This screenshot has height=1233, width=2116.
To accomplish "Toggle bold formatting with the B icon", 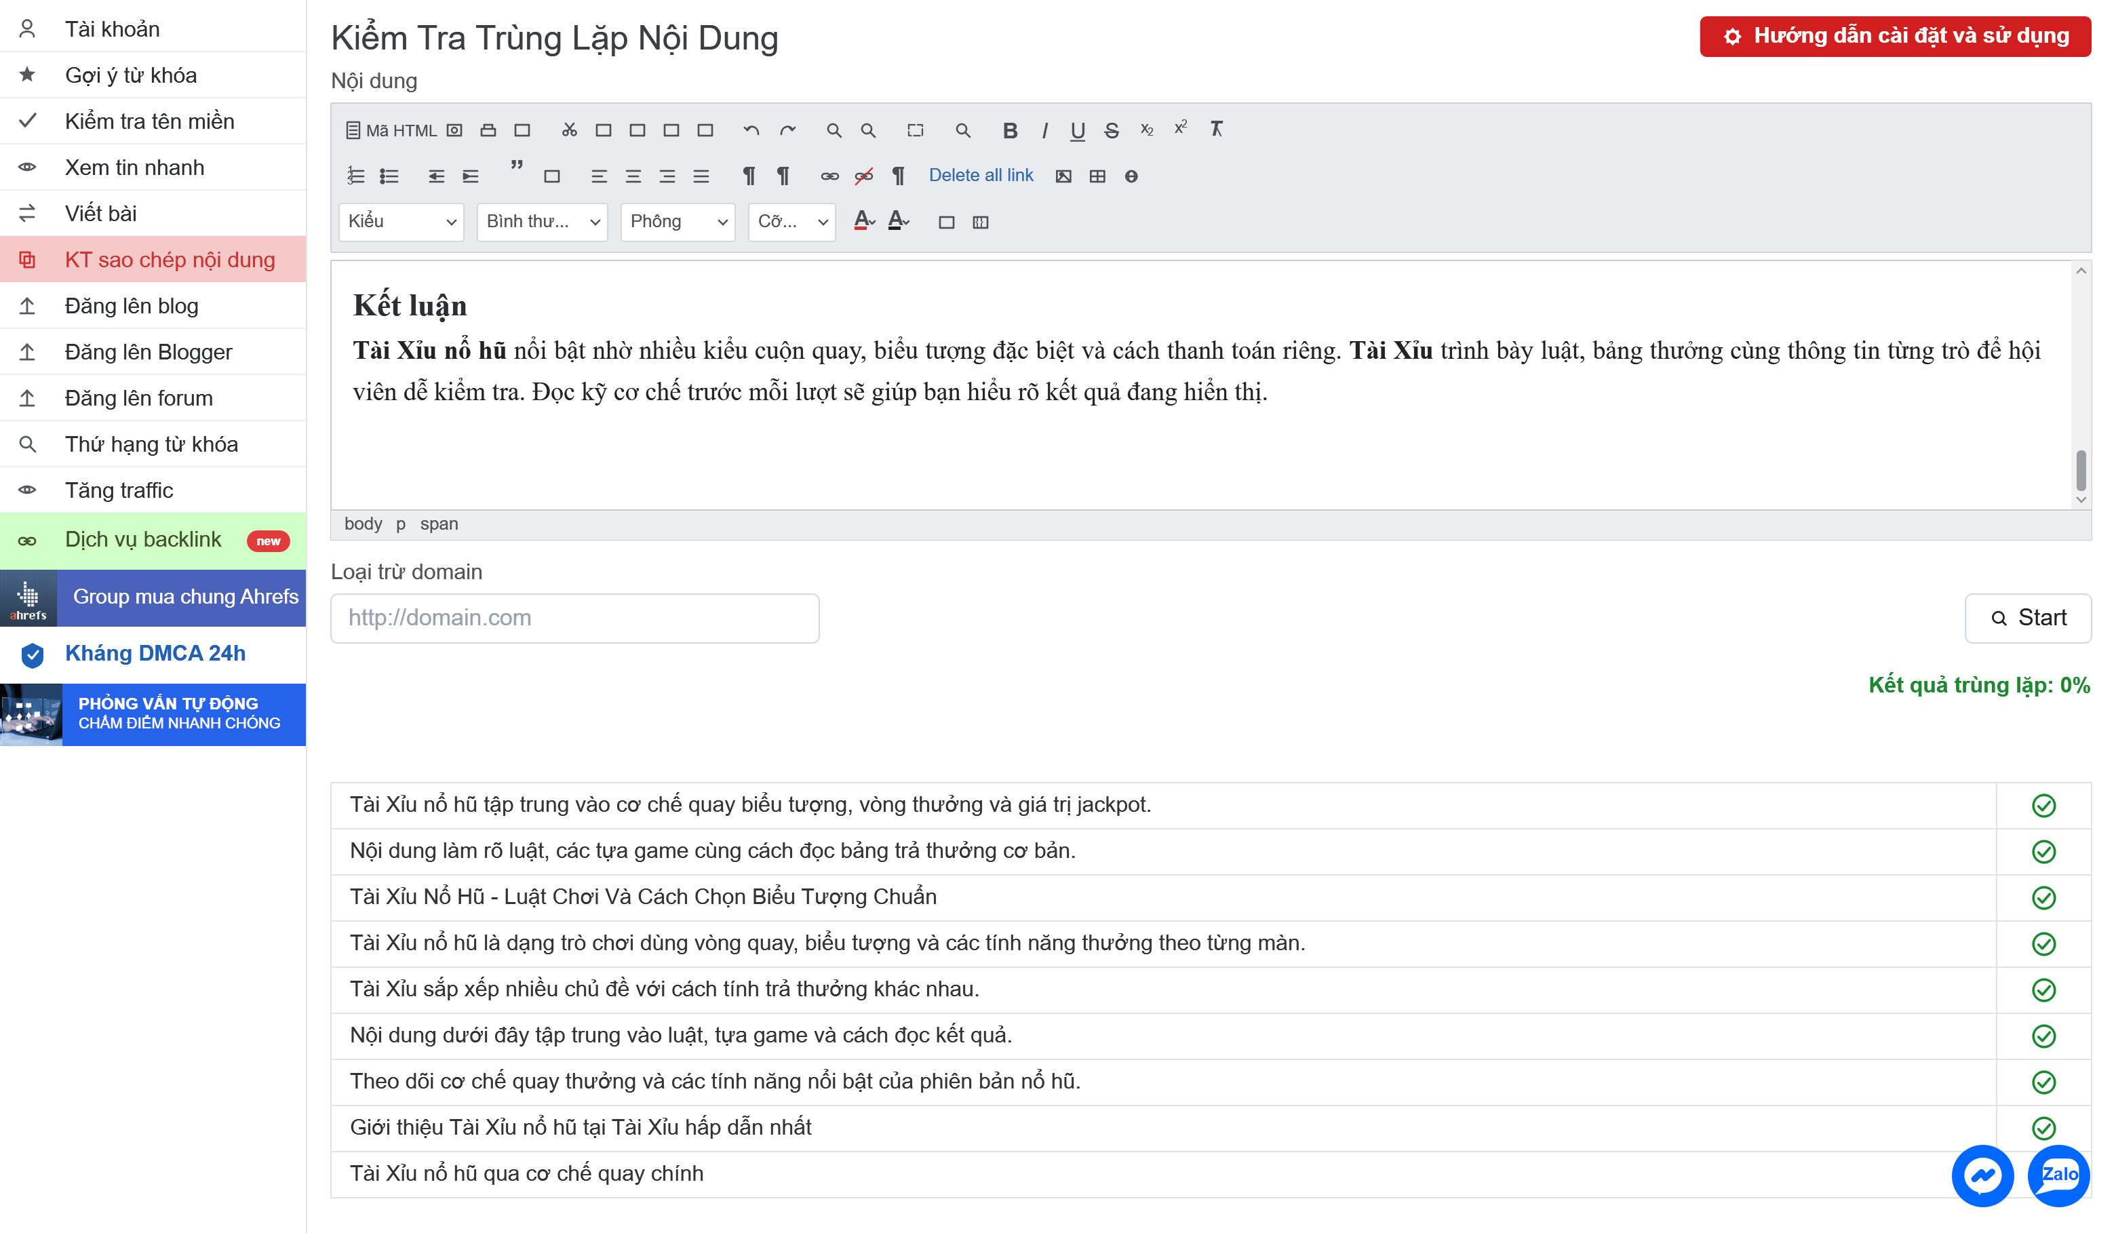I will pyautogui.click(x=1010, y=130).
